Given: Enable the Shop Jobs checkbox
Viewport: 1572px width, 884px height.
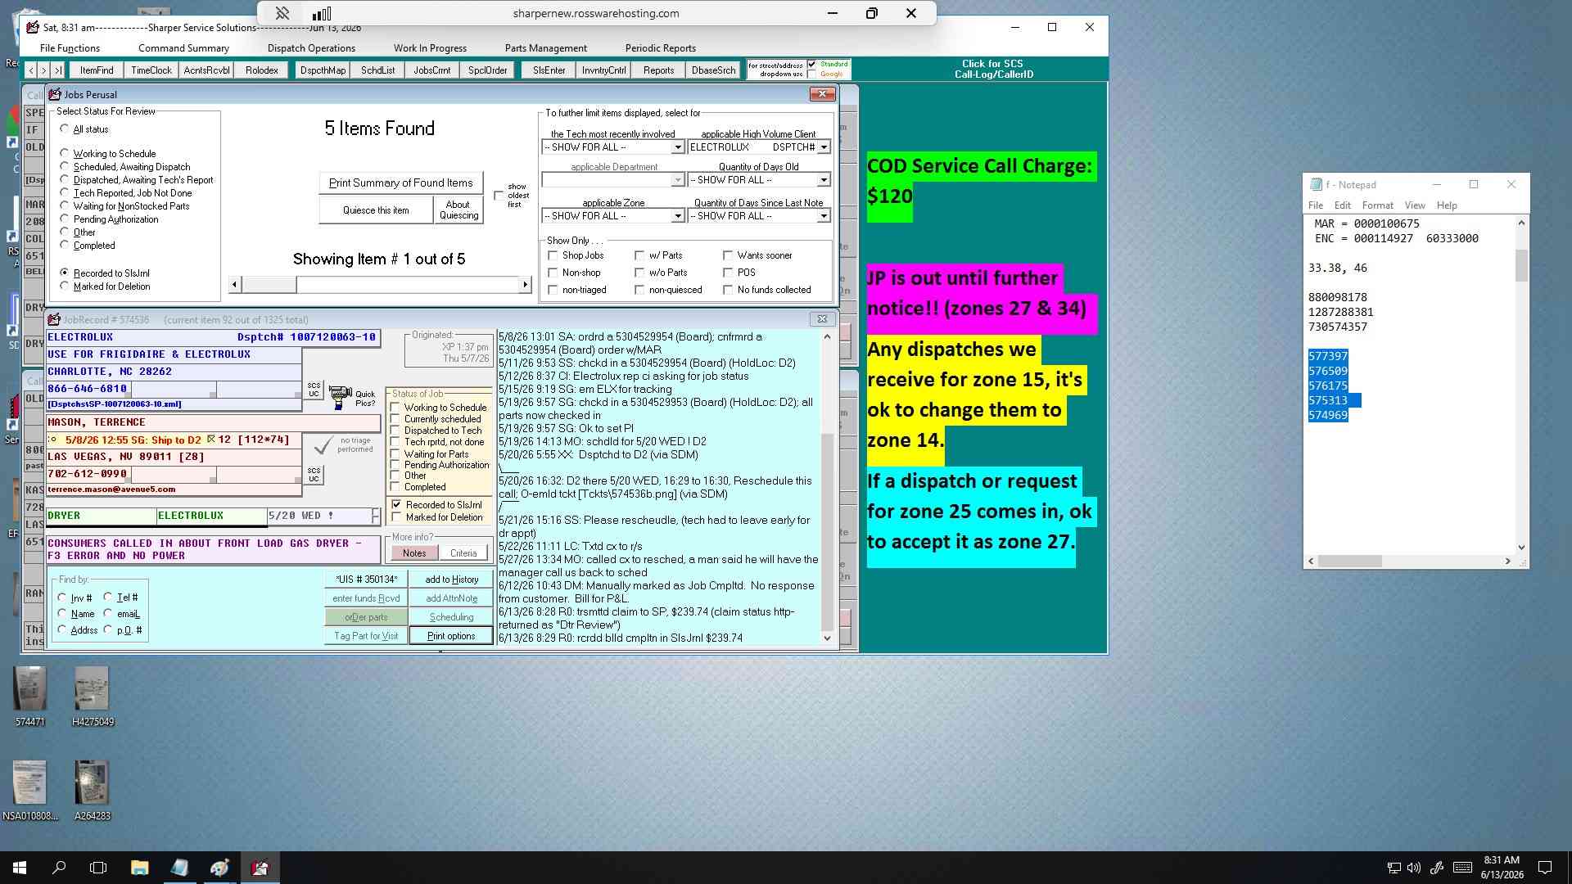Looking at the screenshot, I should coord(553,255).
